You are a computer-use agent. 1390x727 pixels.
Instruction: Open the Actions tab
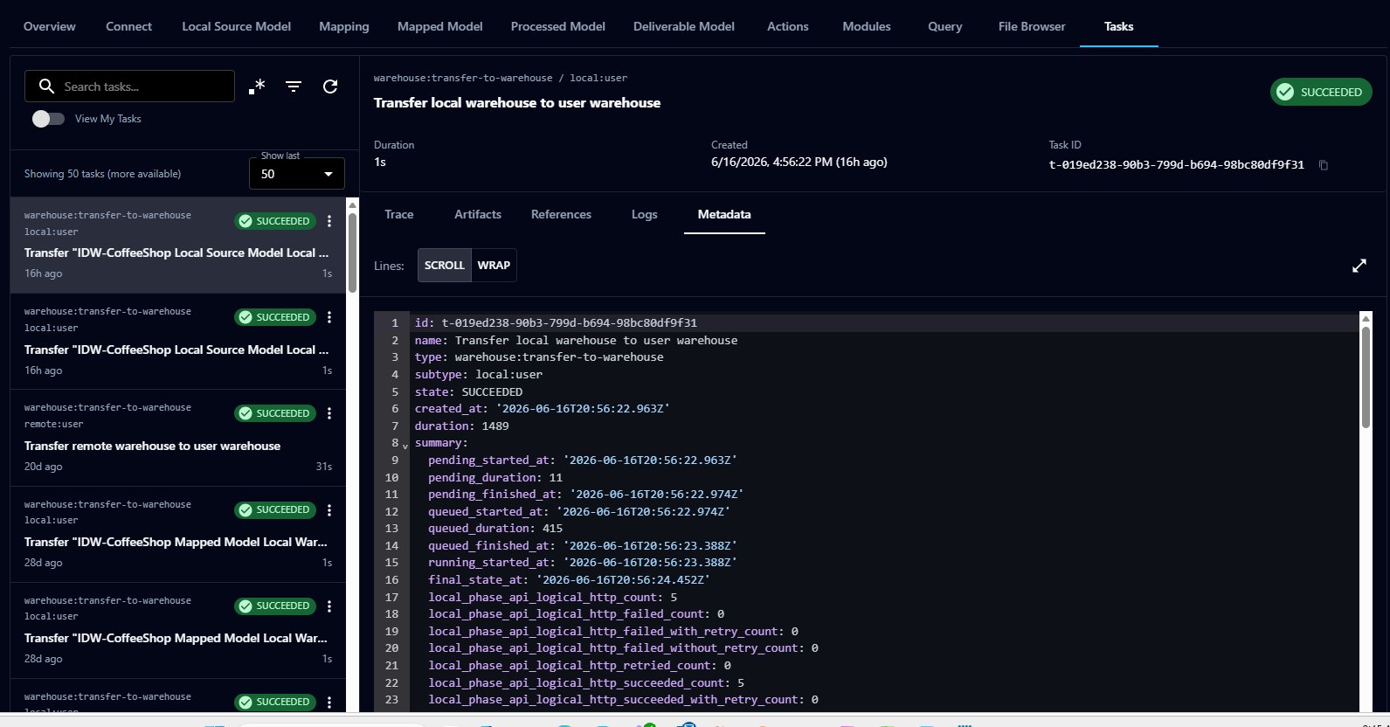(788, 26)
